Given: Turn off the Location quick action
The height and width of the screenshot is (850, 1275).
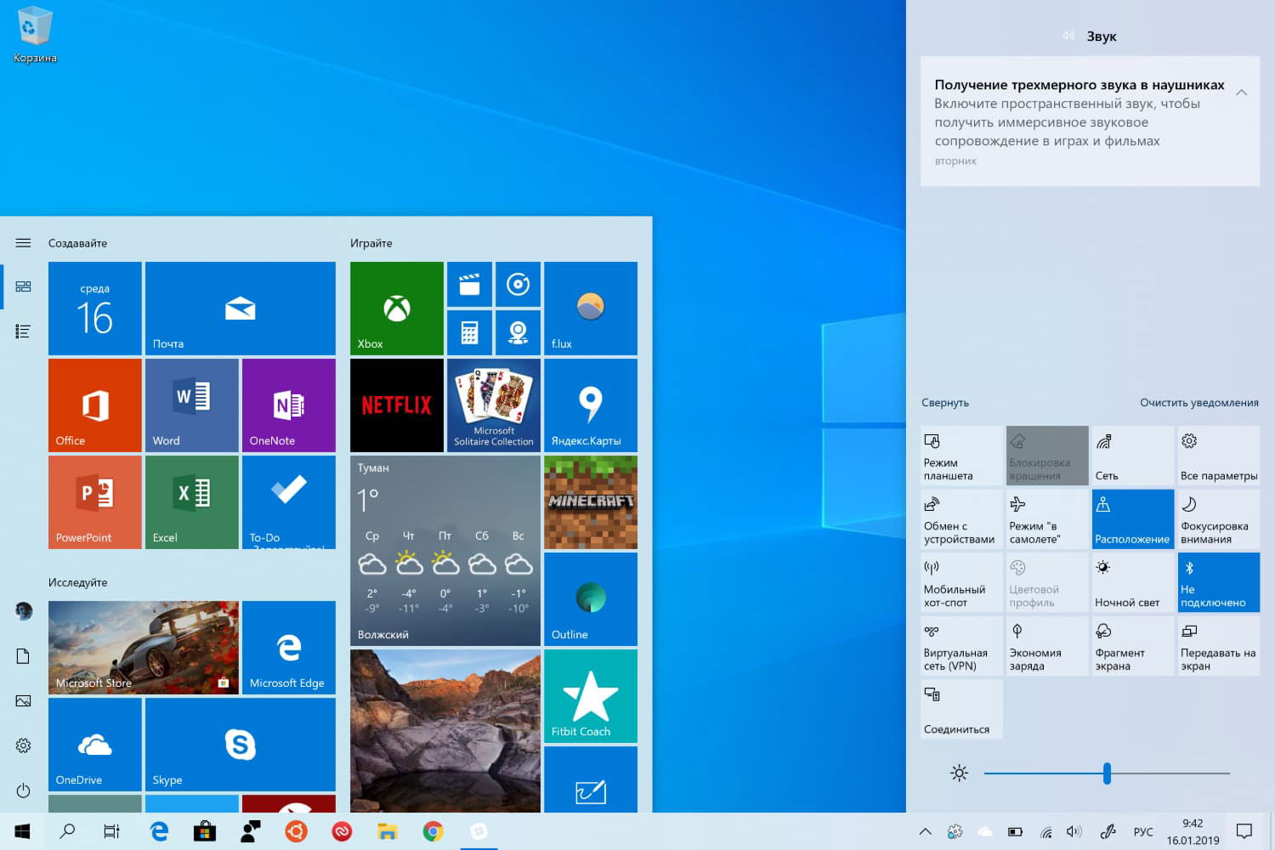Looking at the screenshot, I should [x=1132, y=518].
